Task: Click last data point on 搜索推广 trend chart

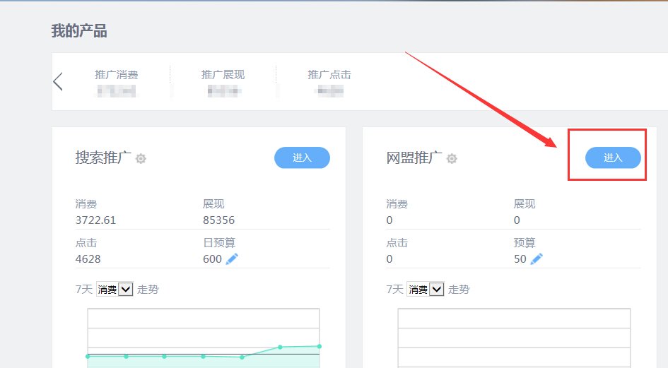Action: pos(319,346)
